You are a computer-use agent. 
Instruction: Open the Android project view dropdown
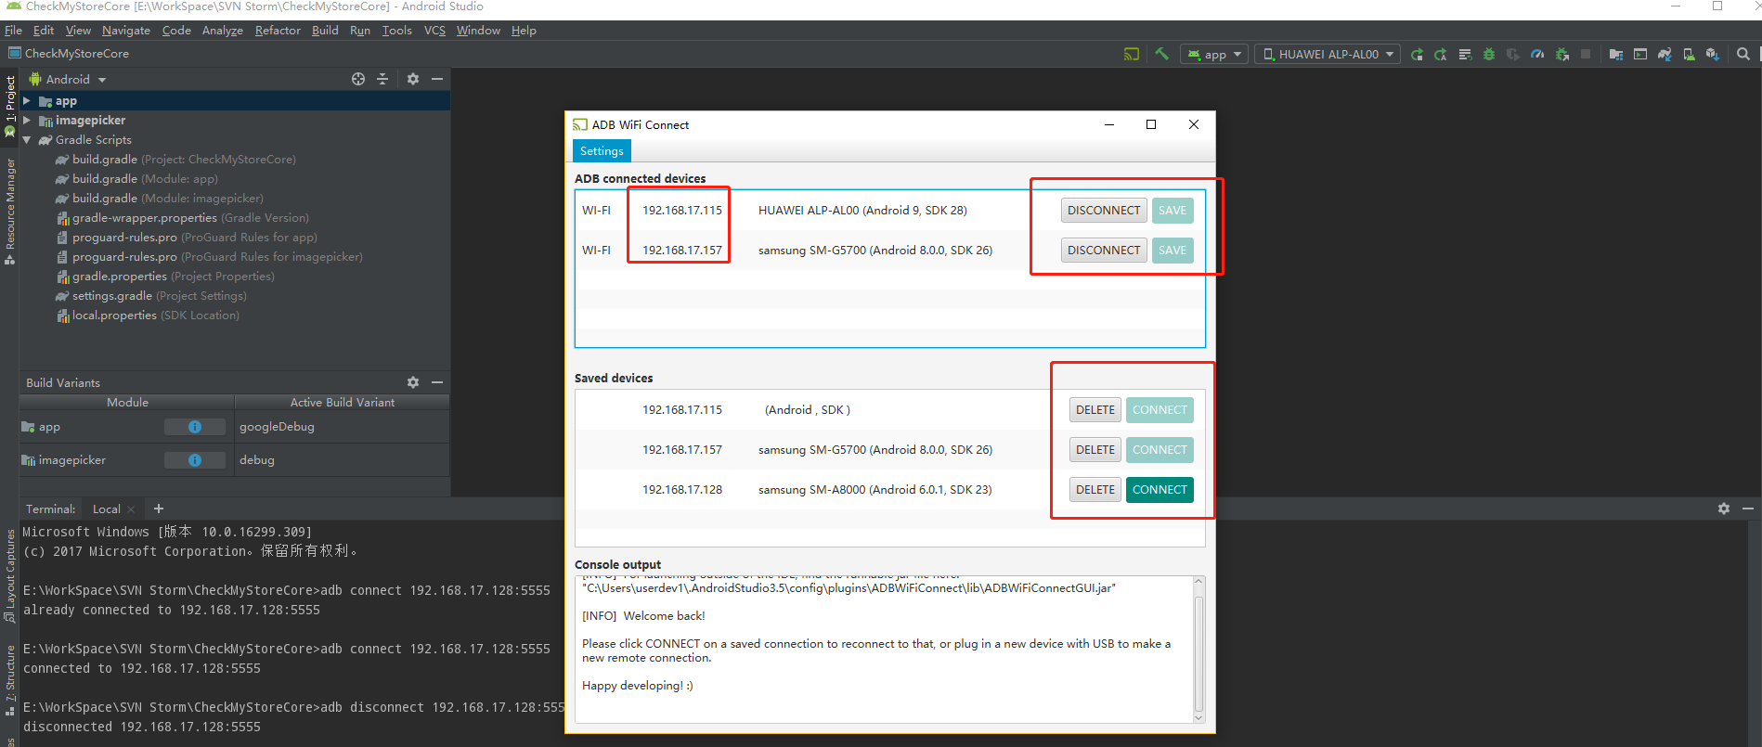click(x=68, y=80)
